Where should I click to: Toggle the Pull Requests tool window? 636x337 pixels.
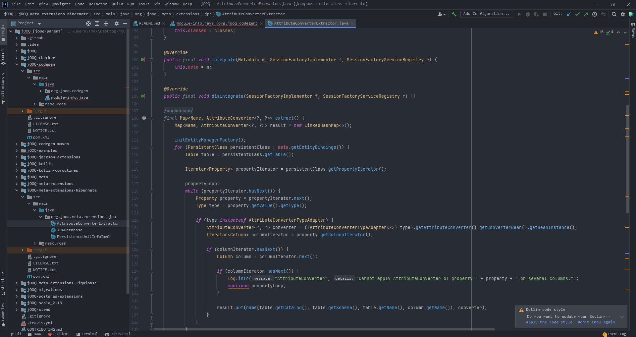tap(3, 88)
